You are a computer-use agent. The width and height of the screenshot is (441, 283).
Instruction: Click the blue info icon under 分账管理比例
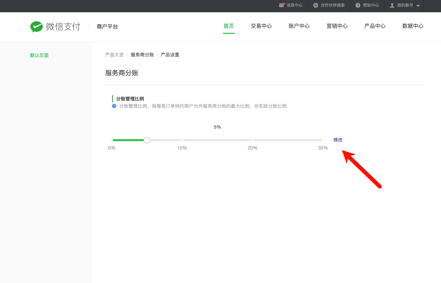tap(114, 106)
